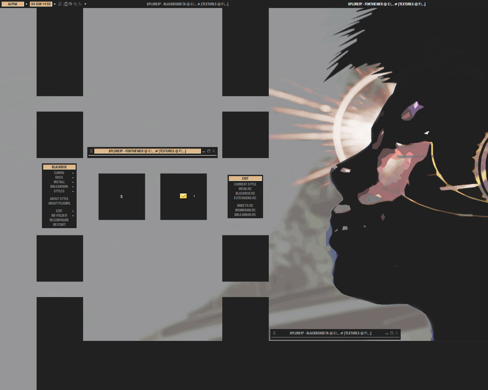The height and width of the screenshot is (390, 488).
Task: Maximize the Xplorer² FontViewer window
Action: pyautogui.click(x=209, y=151)
